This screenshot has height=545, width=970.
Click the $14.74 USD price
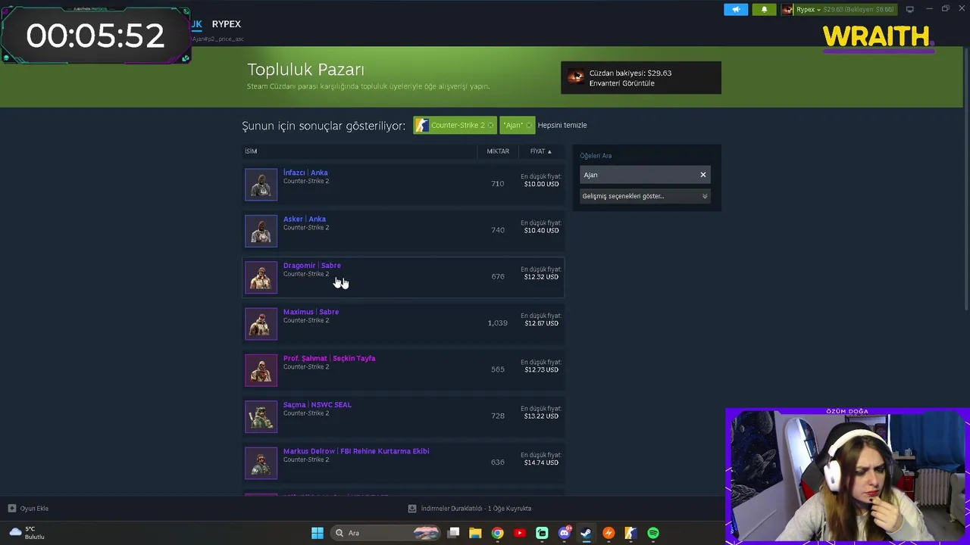tap(541, 462)
